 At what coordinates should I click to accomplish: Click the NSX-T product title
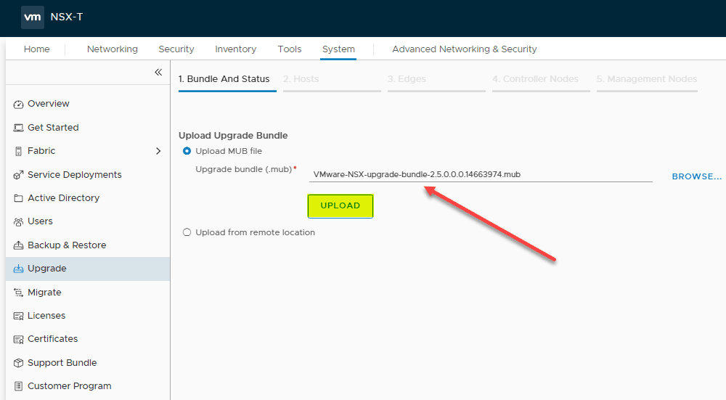67,17
